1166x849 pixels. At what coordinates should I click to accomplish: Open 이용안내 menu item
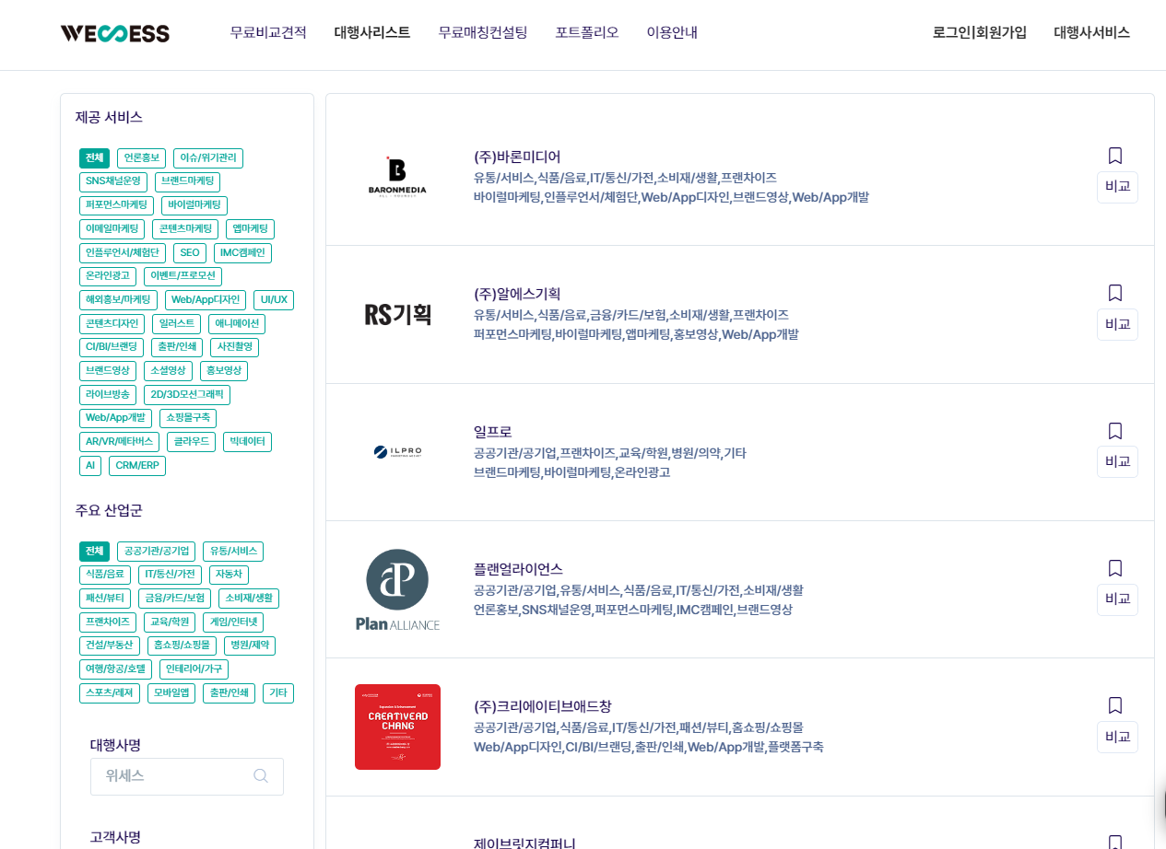(672, 33)
